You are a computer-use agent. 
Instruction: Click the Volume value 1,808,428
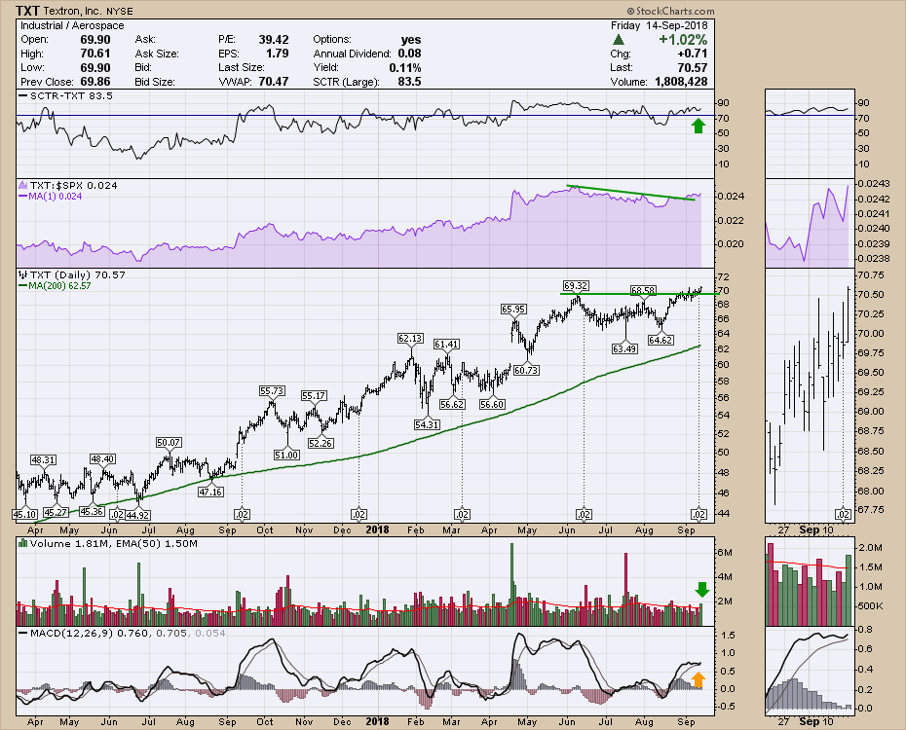coord(681,82)
